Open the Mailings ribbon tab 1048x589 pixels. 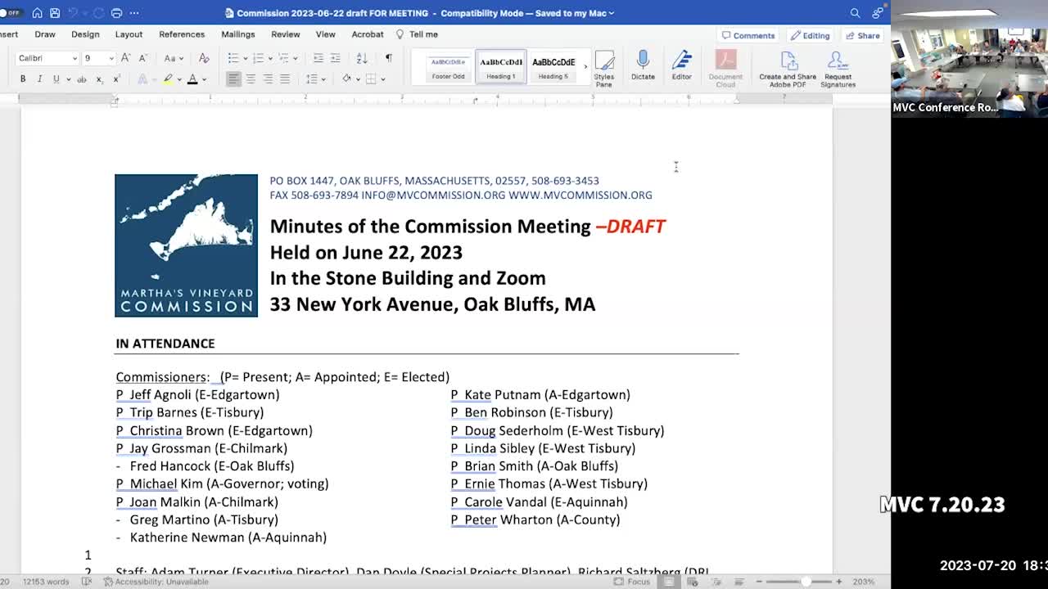238,34
